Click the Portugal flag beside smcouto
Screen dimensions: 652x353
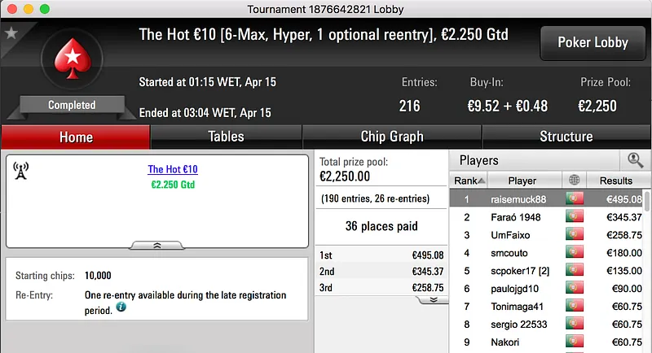click(575, 253)
